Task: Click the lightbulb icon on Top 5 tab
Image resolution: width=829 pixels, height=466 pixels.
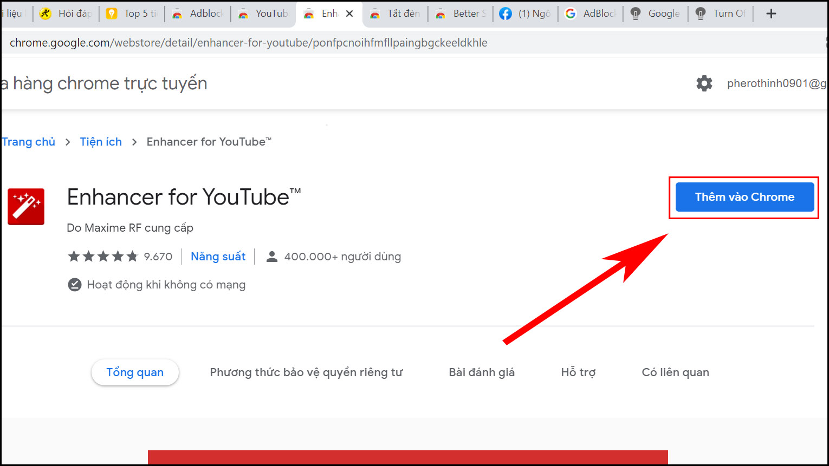Action: click(x=112, y=14)
